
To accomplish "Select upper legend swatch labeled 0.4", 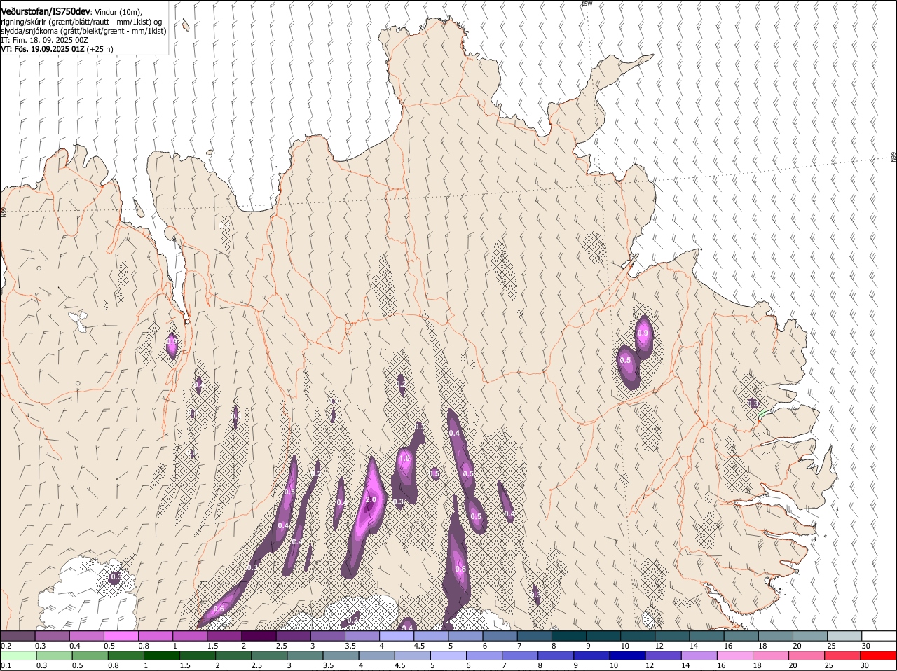I will tap(86, 635).
